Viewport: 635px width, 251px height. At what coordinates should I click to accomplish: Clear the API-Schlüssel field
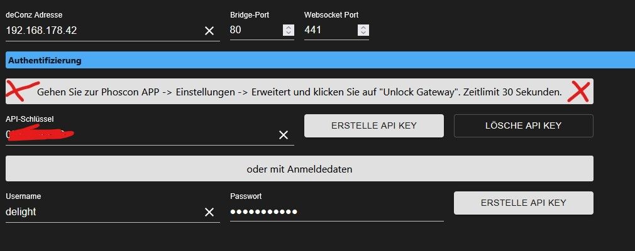[284, 135]
